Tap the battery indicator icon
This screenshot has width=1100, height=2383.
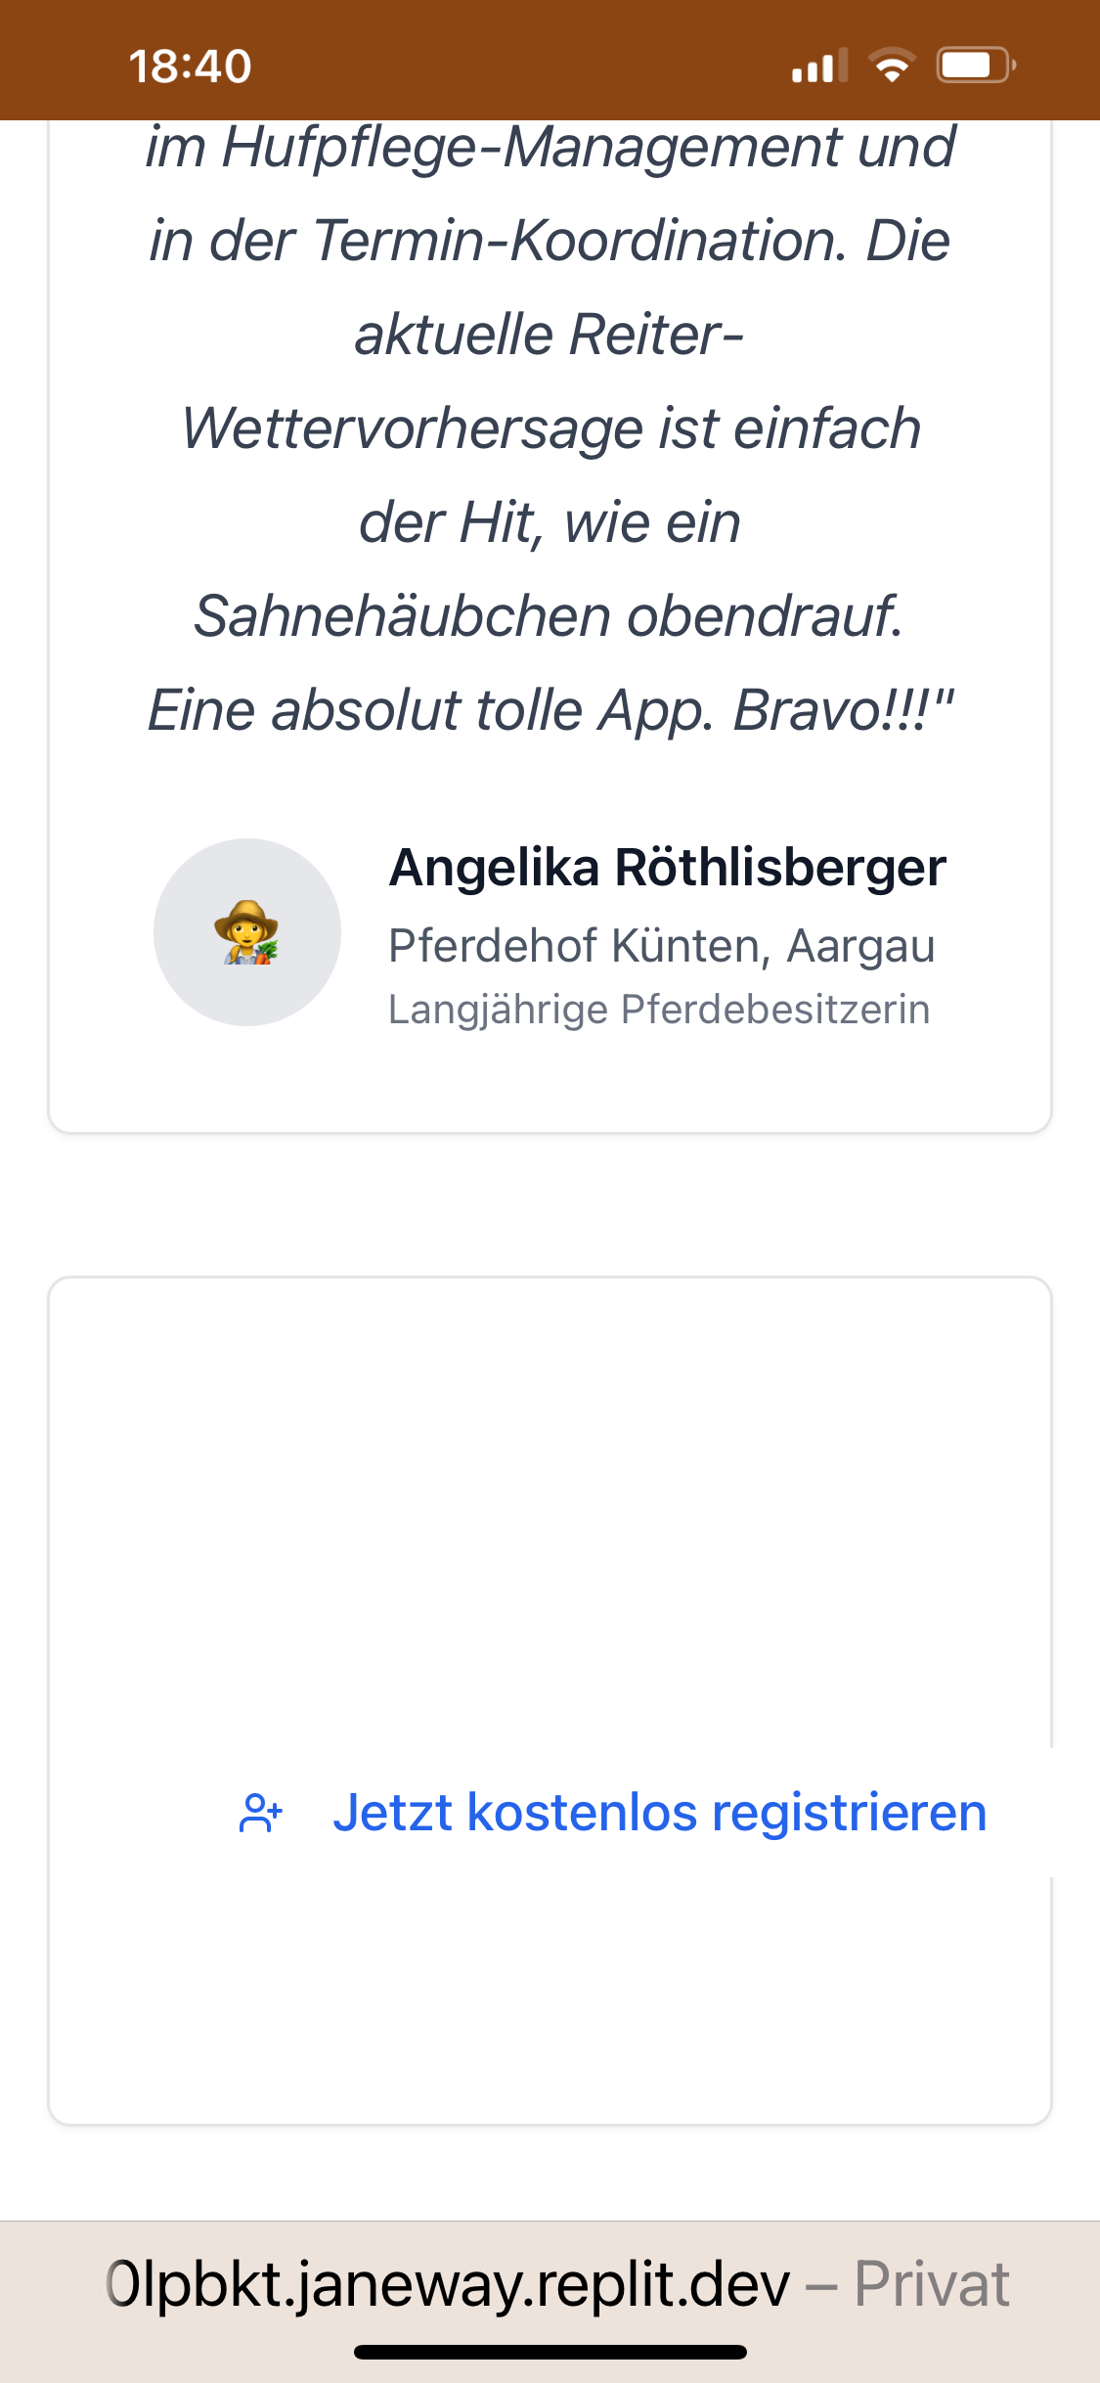(x=976, y=66)
